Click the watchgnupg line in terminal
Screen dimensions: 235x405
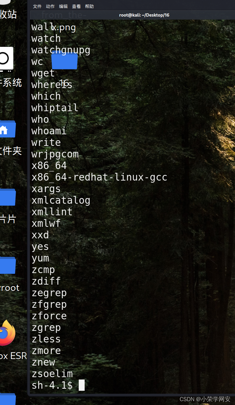coord(61,50)
